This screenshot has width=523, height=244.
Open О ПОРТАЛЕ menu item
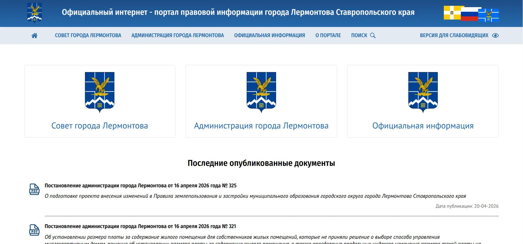(x=328, y=35)
